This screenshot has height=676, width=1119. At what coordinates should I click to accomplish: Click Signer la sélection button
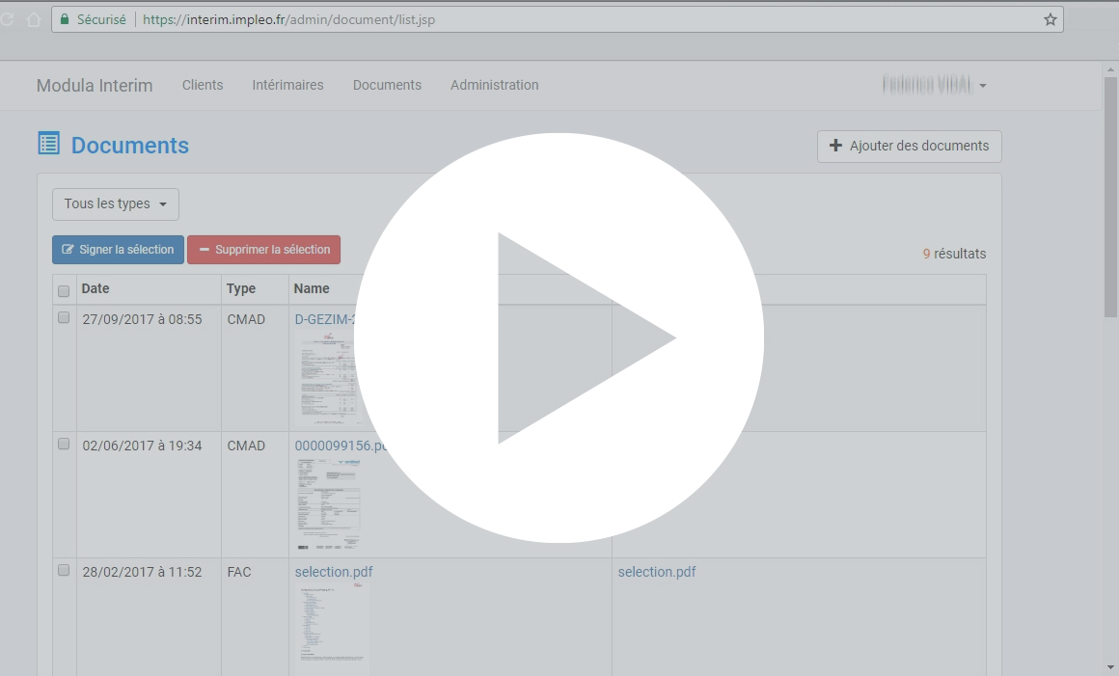pyautogui.click(x=118, y=250)
